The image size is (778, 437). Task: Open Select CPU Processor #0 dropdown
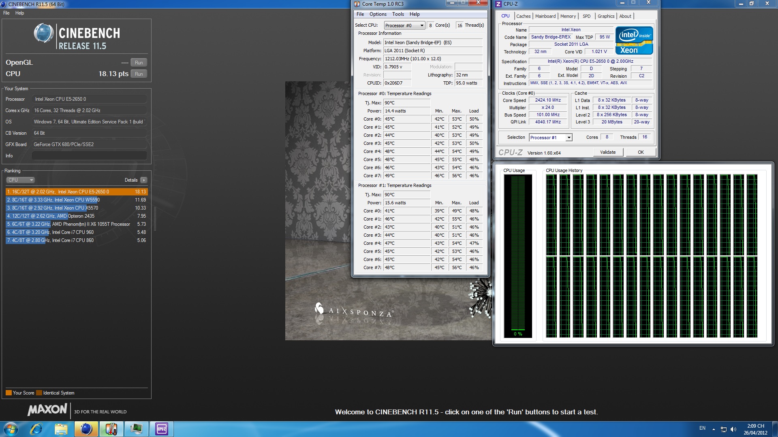404,25
